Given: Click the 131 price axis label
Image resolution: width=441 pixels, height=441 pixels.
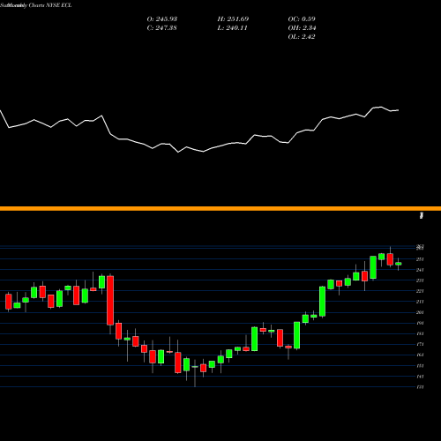Looking at the screenshot, I should pyautogui.click(x=420, y=387).
